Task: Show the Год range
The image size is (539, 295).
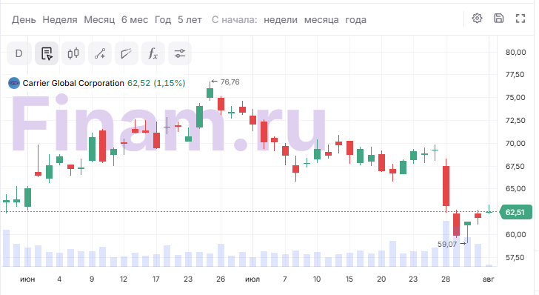Action: [x=163, y=20]
